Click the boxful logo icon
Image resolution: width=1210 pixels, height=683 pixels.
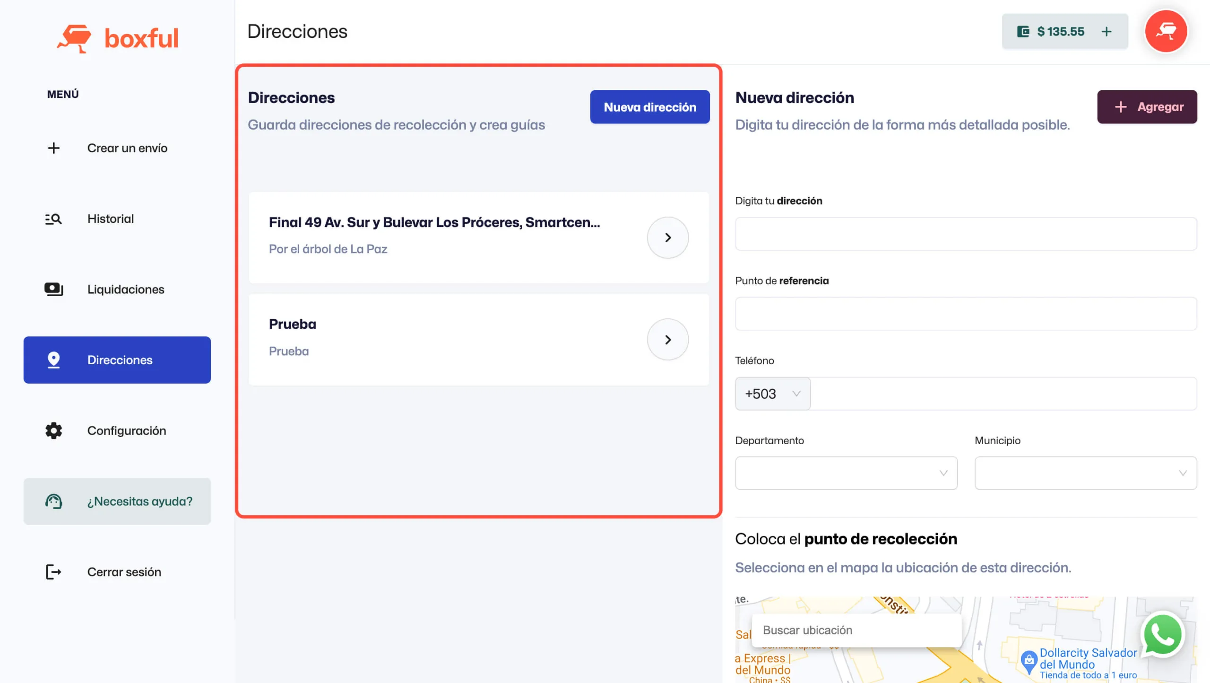75,38
